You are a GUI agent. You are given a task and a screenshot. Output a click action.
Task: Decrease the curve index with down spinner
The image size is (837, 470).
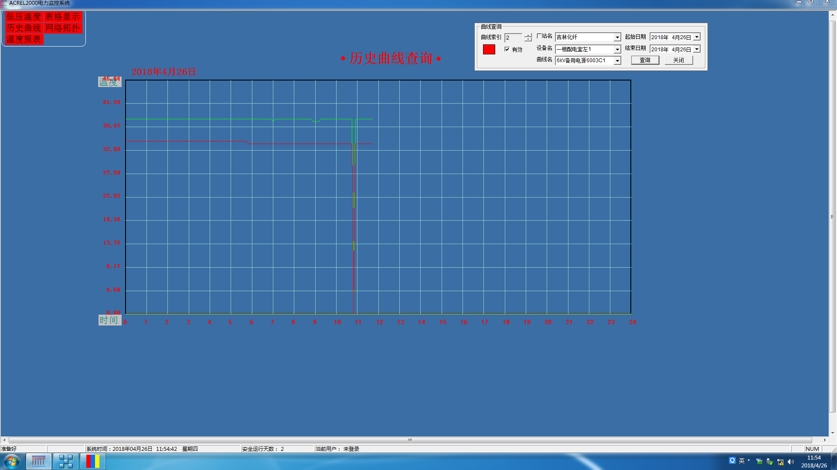coord(528,40)
